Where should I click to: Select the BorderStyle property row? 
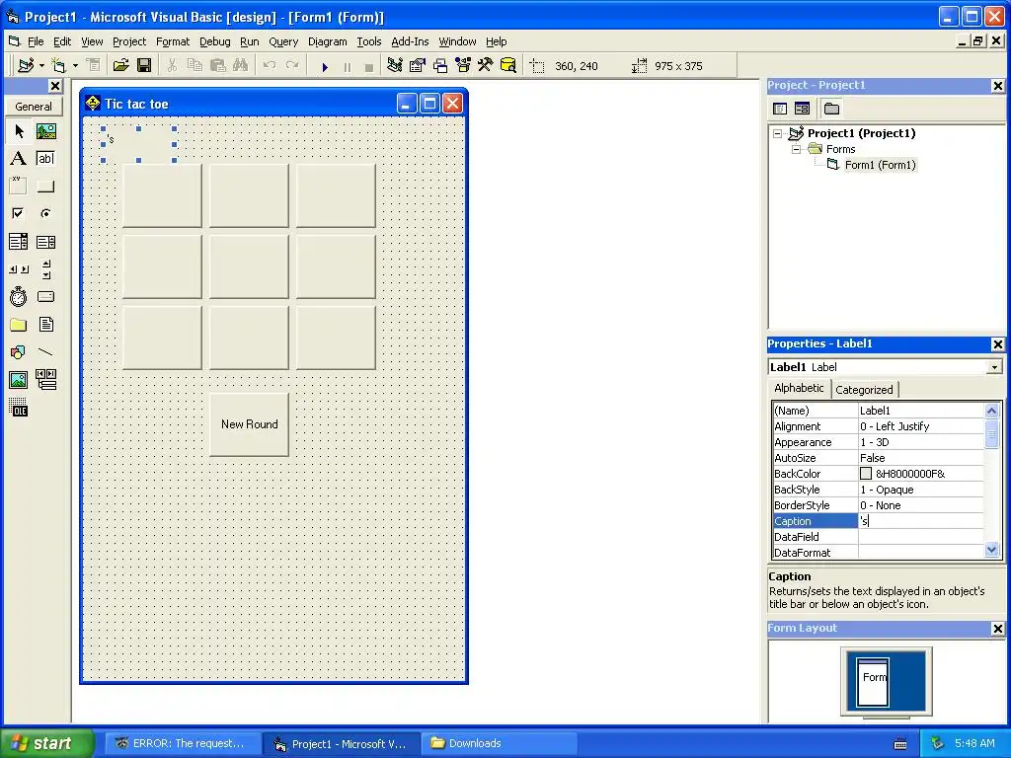click(x=878, y=505)
